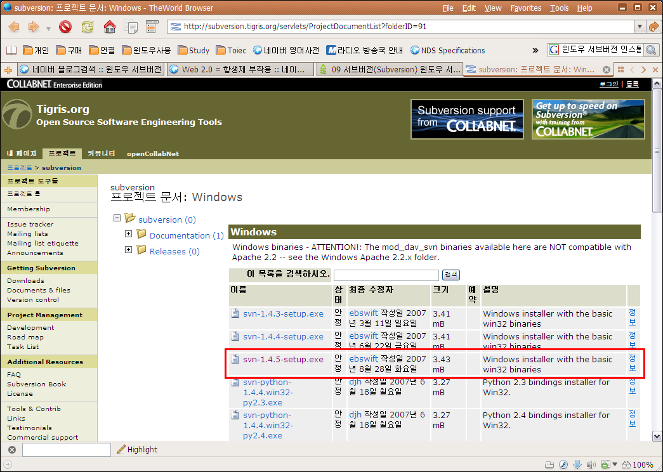Open the 네이버 영어사전 bookmark
Viewport: 663px width, 472px height.
tap(286, 50)
